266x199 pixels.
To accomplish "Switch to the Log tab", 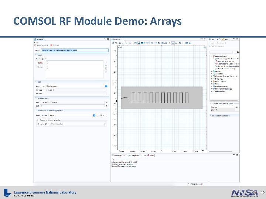I will (x=143, y=156).
